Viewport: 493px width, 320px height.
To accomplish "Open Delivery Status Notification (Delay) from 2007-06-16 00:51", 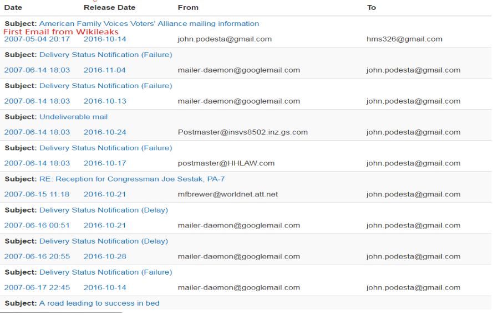I will [104, 210].
